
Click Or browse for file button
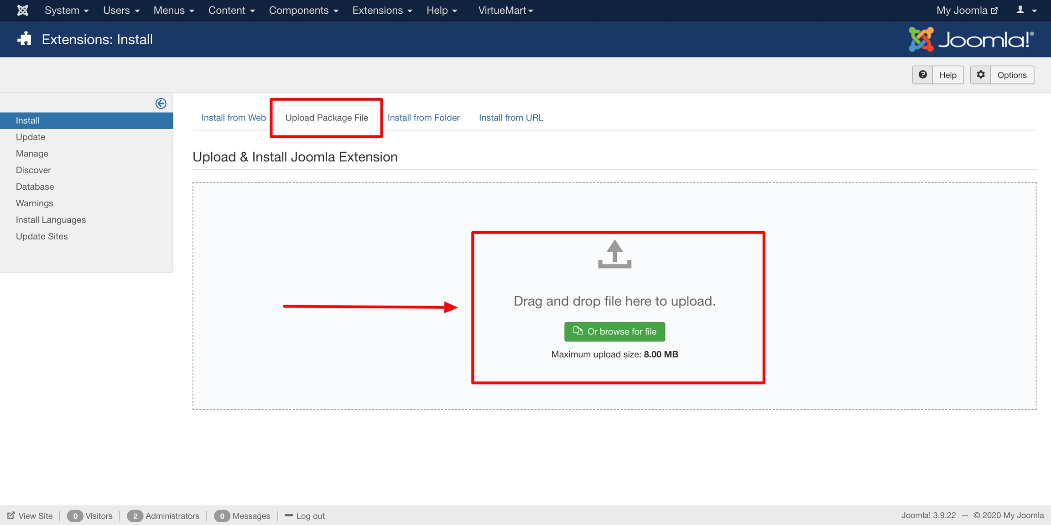pyautogui.click(x=614, y=332)
